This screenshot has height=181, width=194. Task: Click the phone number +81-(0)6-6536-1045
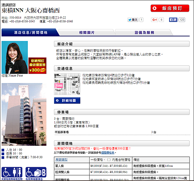tap(22, 21)
